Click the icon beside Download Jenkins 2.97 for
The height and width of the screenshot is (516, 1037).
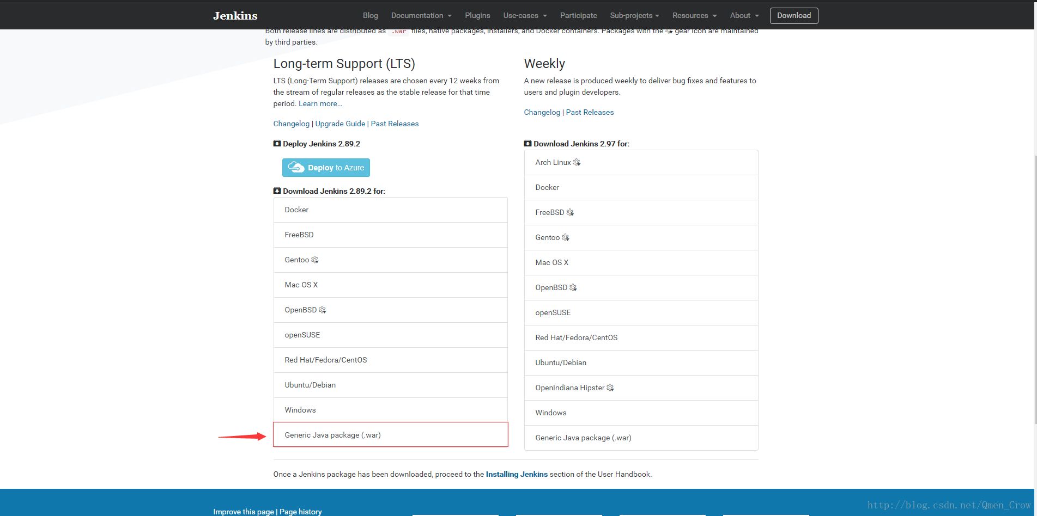(x=527, y=144)
